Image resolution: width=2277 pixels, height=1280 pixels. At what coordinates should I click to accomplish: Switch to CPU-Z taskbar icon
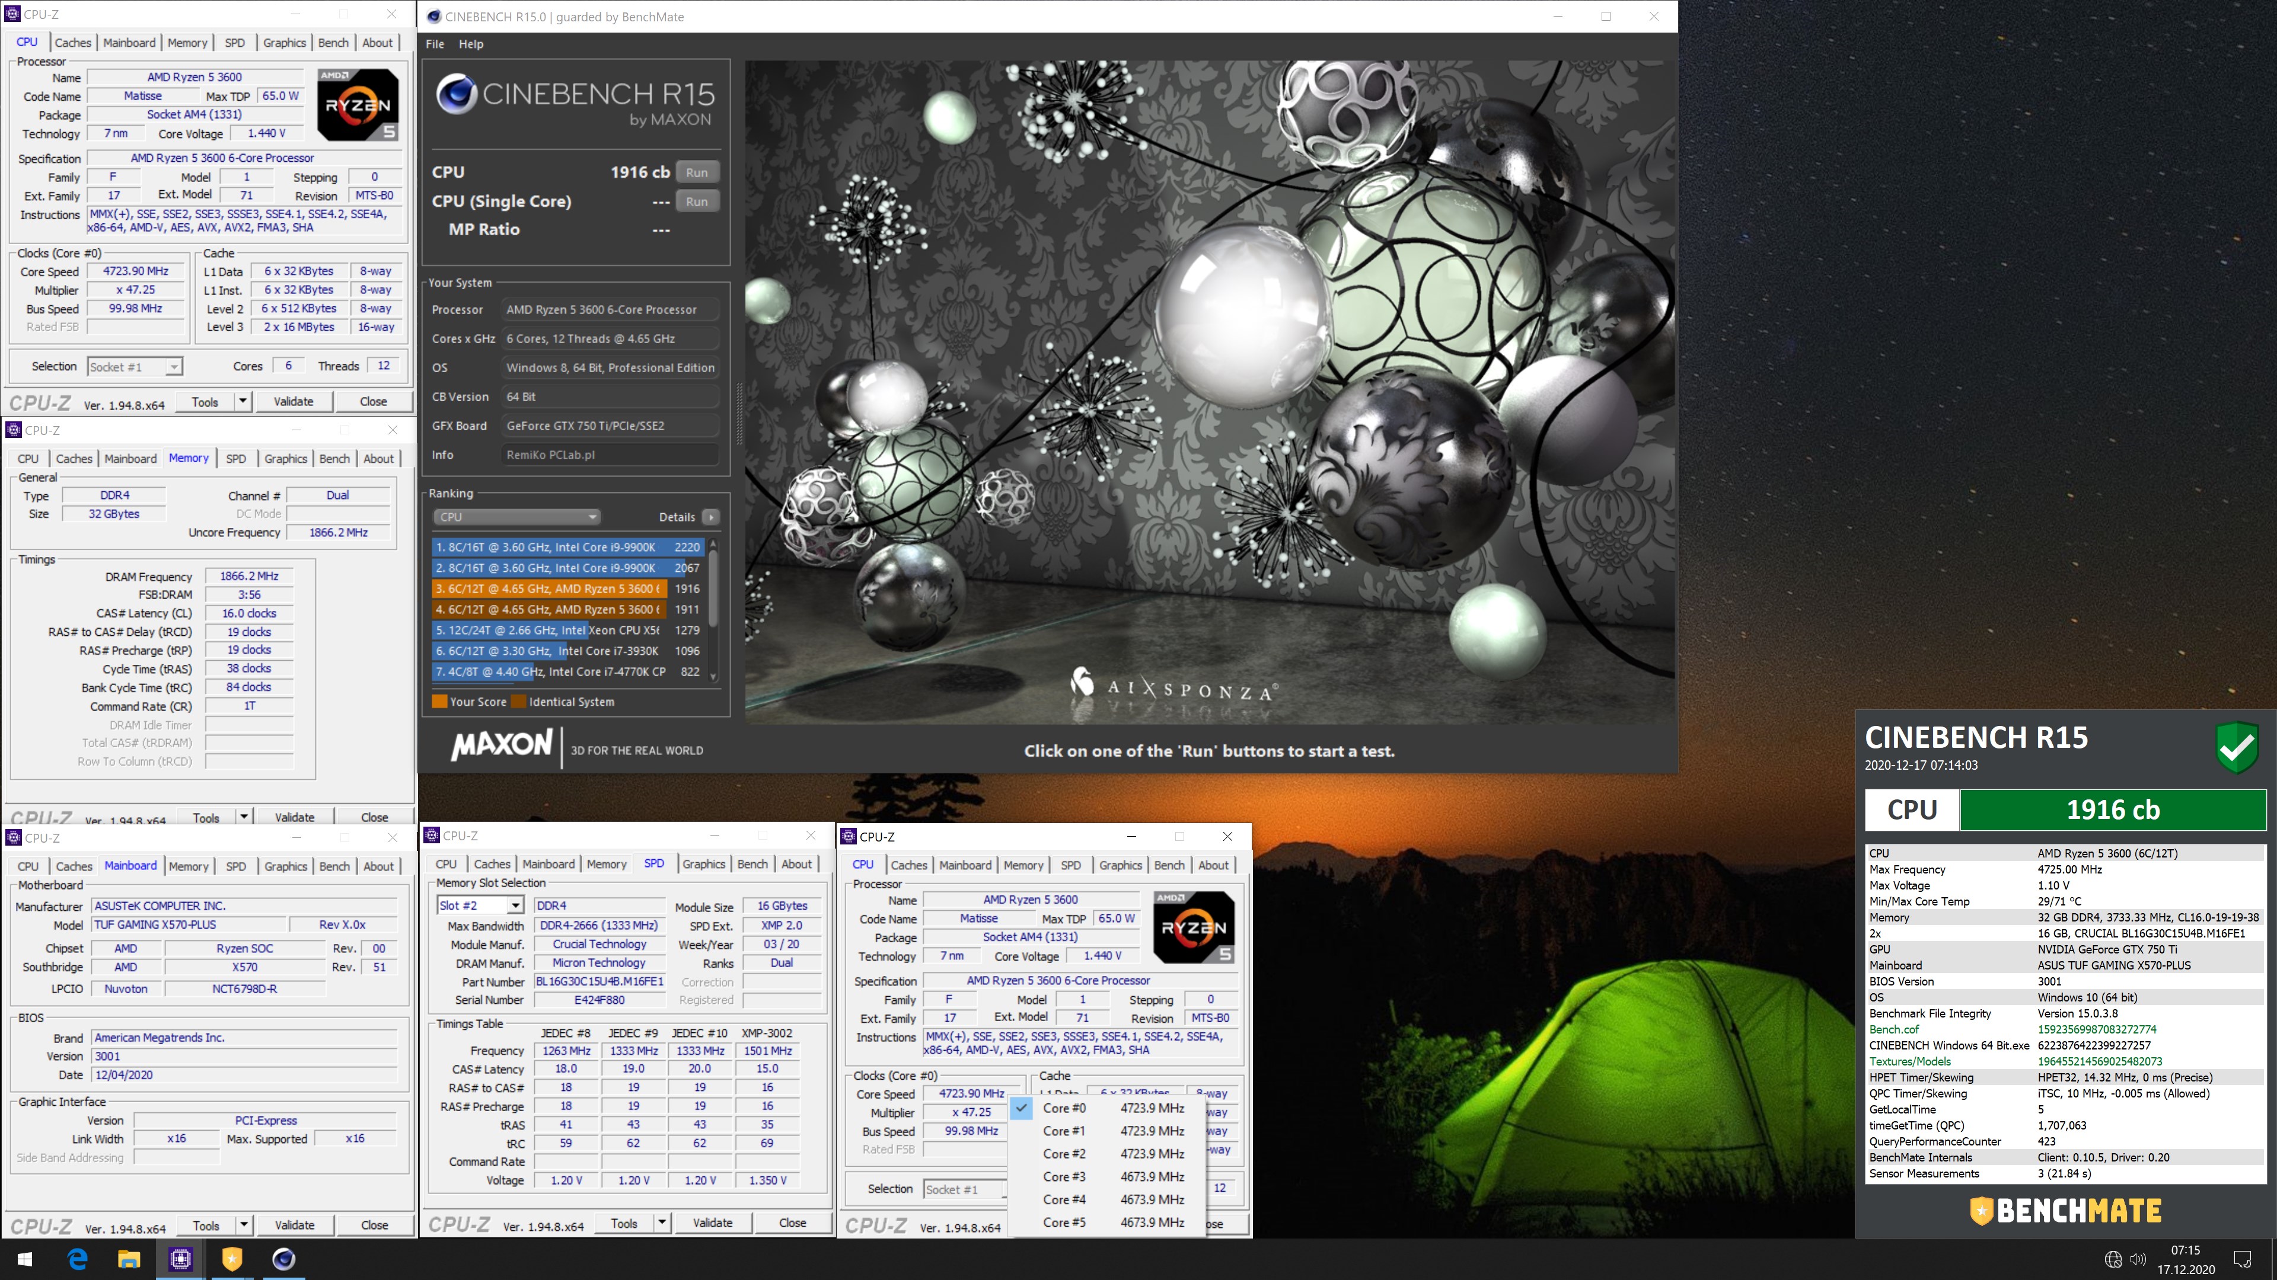click(180, 1259)
